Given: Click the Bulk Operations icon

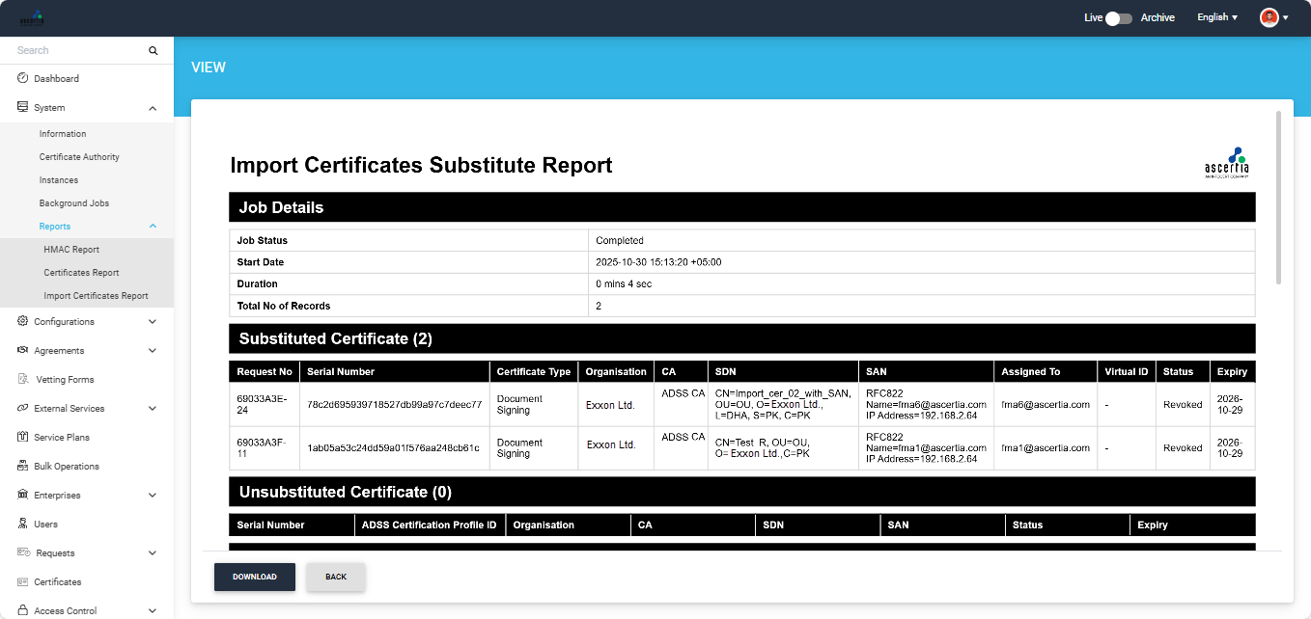Looking at the screenshot, I should [22, 466].
